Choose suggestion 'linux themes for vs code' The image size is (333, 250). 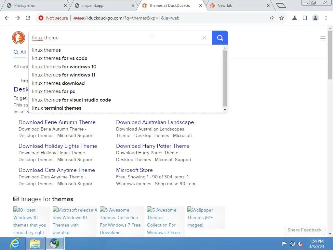pos(126,58)
